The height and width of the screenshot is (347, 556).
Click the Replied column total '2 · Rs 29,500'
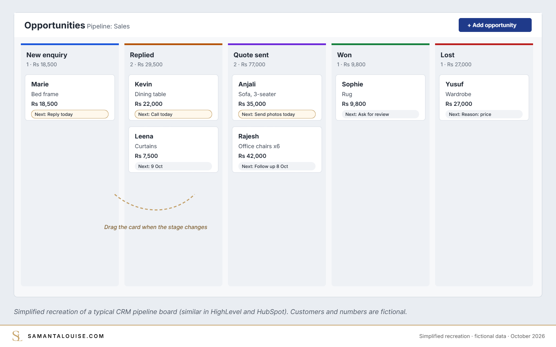tap(146, 65)
